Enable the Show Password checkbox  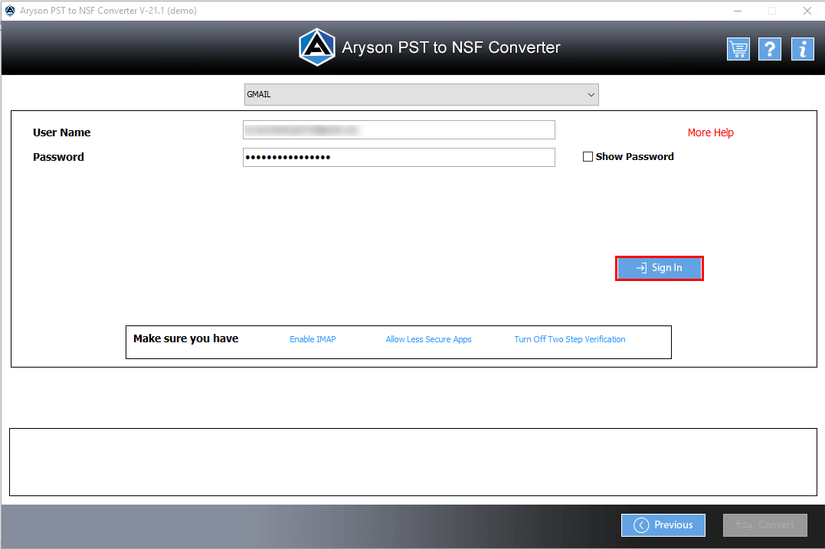click(588, 157)
